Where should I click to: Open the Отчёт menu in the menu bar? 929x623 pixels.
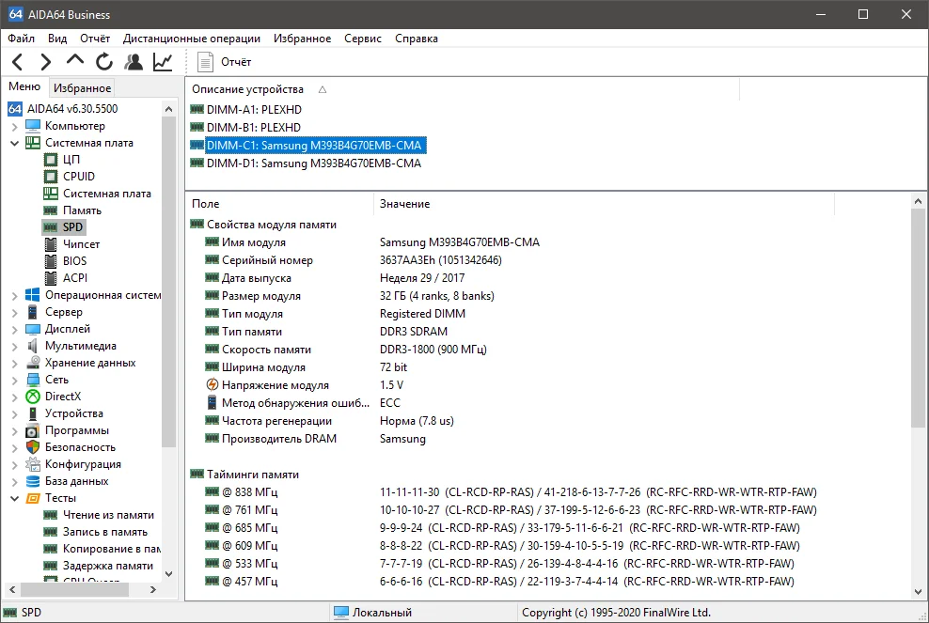coord(95,39)
